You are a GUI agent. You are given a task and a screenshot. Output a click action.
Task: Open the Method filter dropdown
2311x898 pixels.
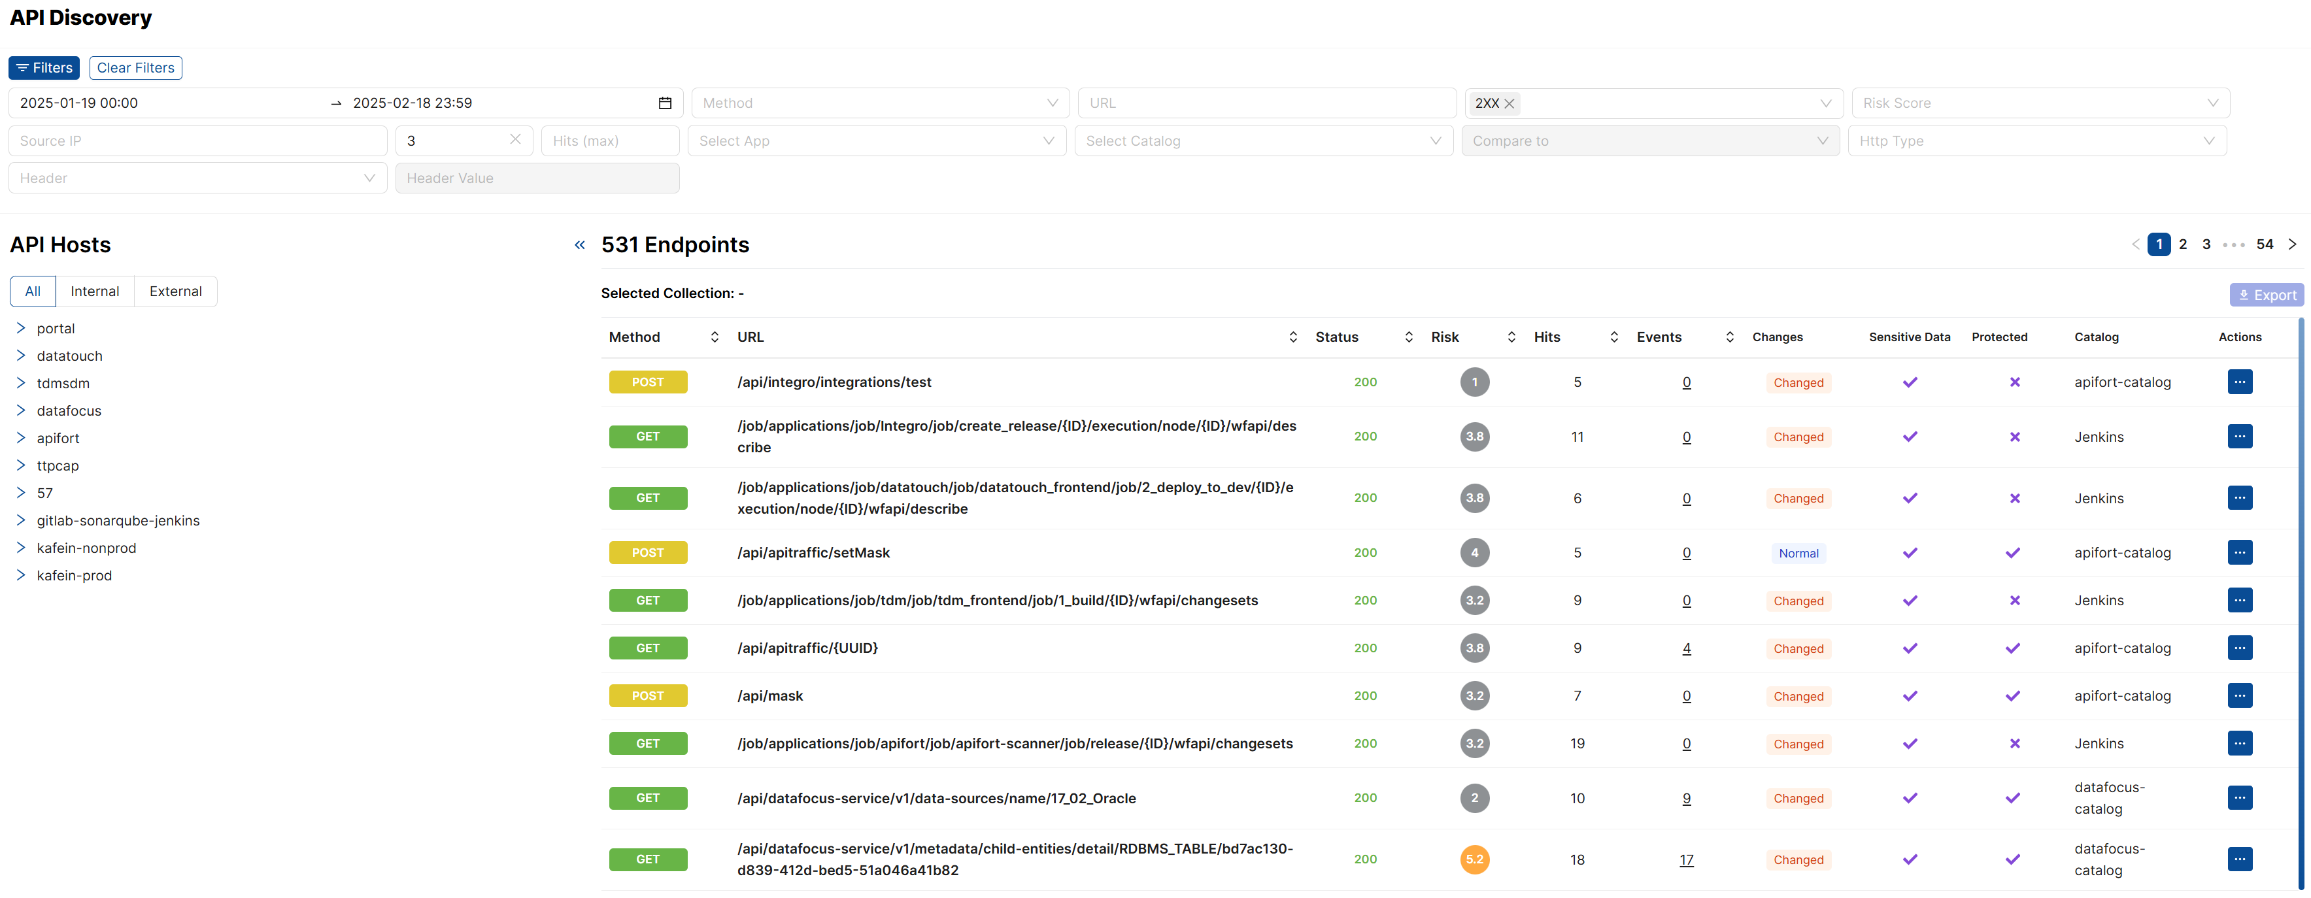tap(879, 103)
